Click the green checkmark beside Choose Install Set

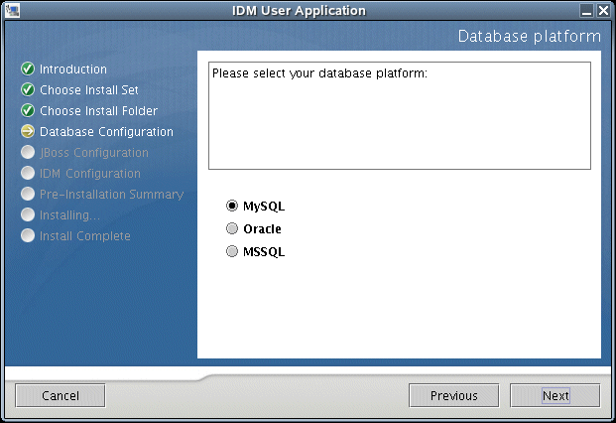(28, 90)
